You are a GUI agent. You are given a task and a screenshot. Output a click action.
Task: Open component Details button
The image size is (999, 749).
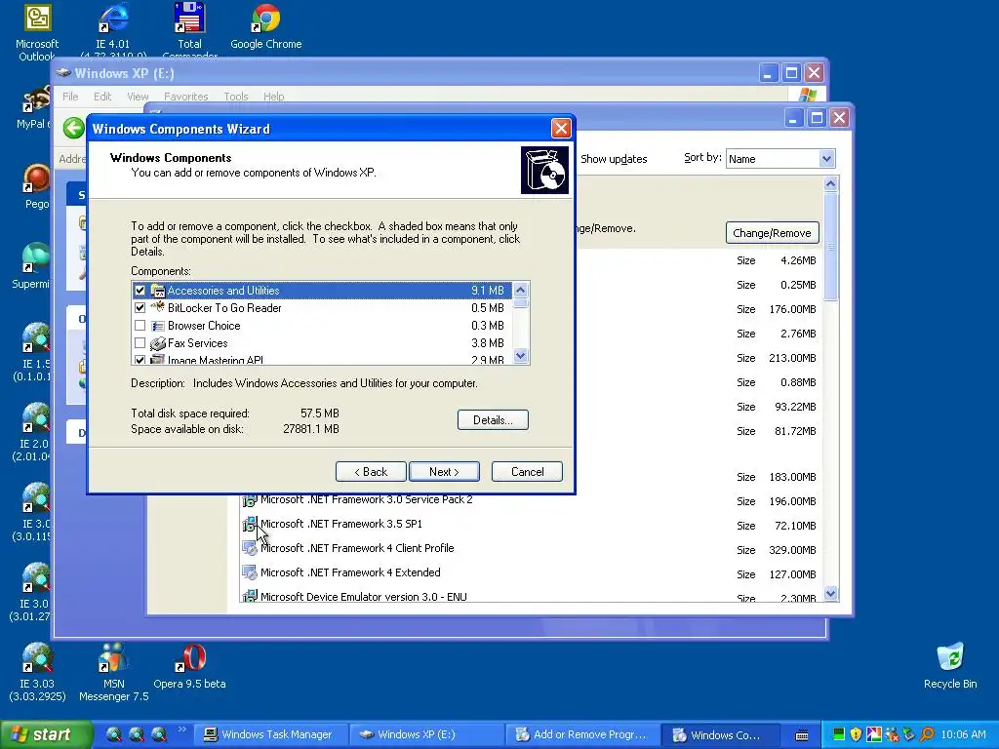pyautogui.click(x=493, y=420)
